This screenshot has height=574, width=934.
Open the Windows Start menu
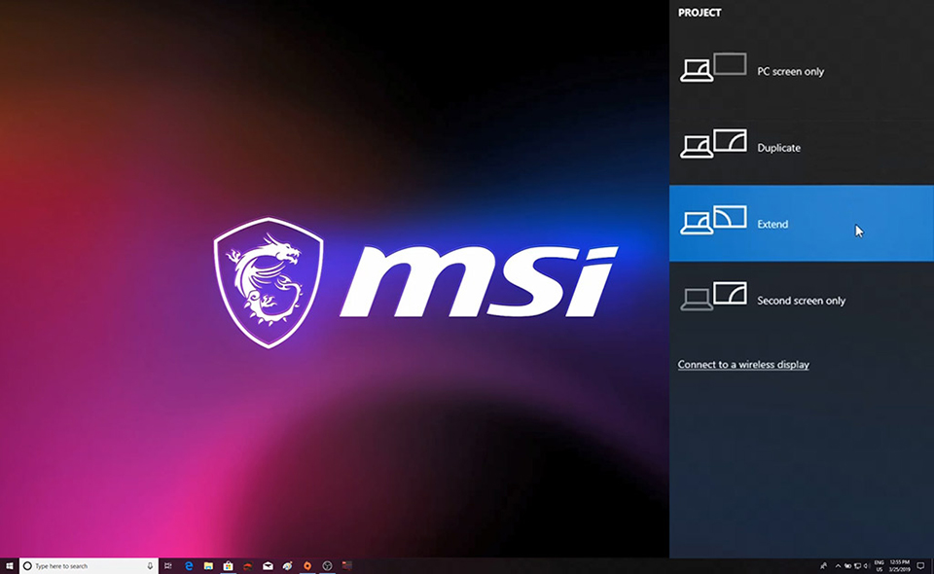coord(10,565)
